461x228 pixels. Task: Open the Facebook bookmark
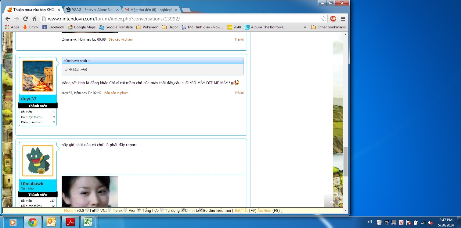point(53,27)
